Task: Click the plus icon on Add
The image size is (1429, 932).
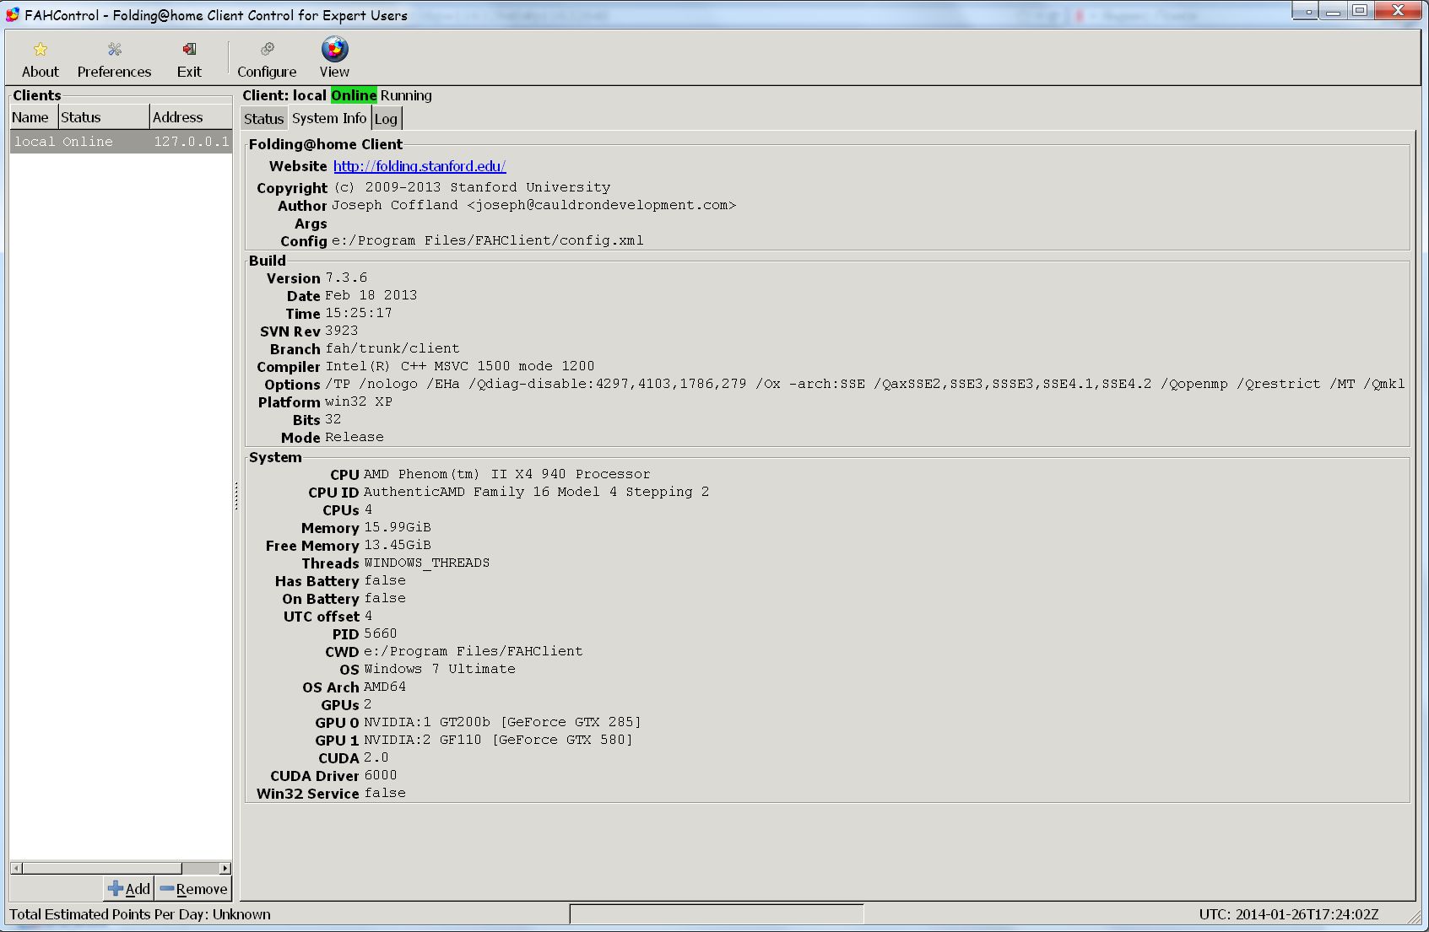Action: tap(116, 888)
